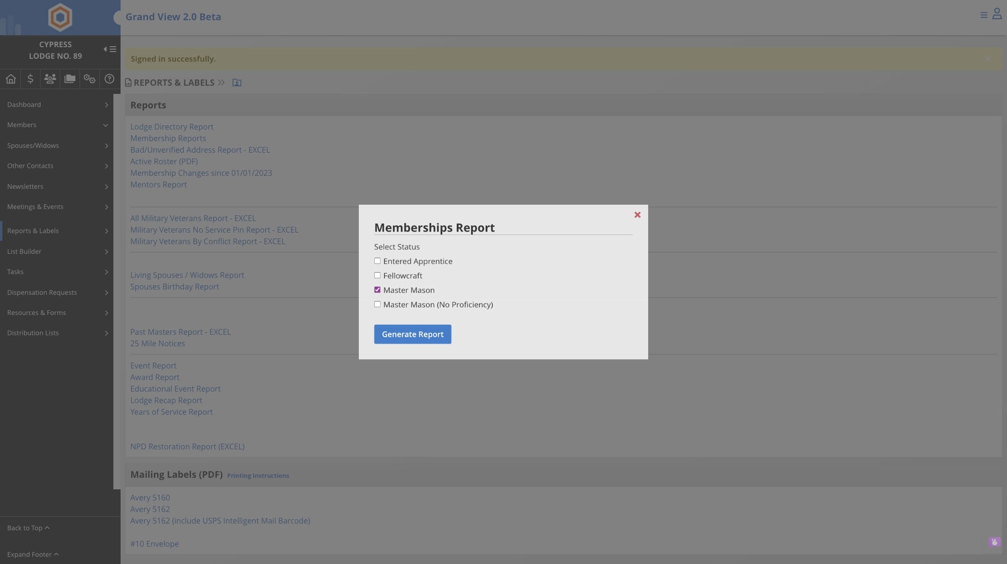Open the help question mark icon
The width and height of the screenshot is (1007, 564).
point(109,79)
